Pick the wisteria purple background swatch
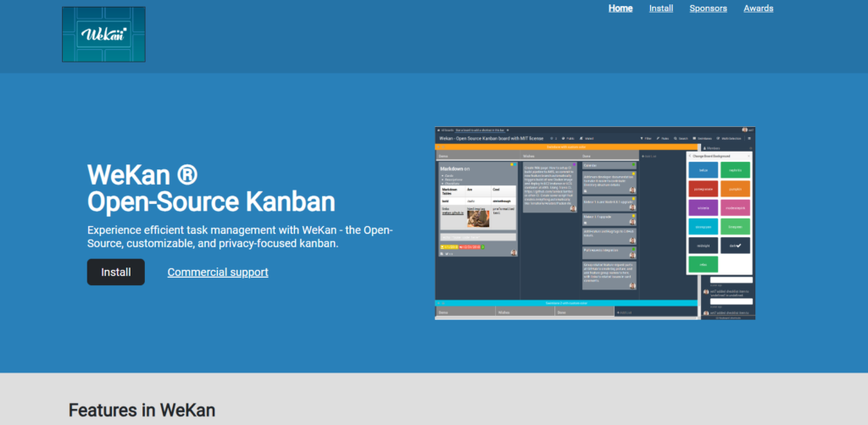 pos(704,207)
